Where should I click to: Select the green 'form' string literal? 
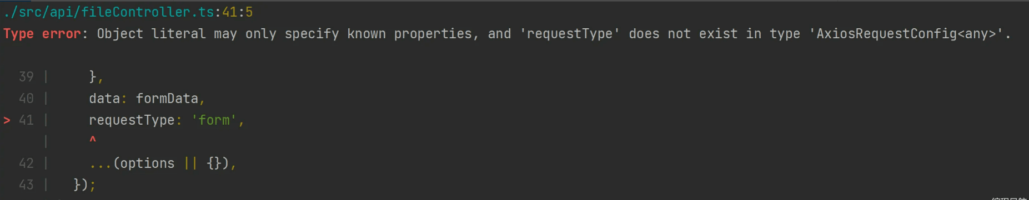tap(214, 120)
